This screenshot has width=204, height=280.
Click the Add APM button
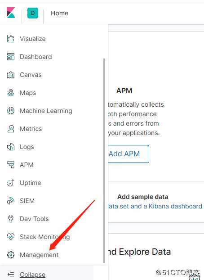[129, 154]
